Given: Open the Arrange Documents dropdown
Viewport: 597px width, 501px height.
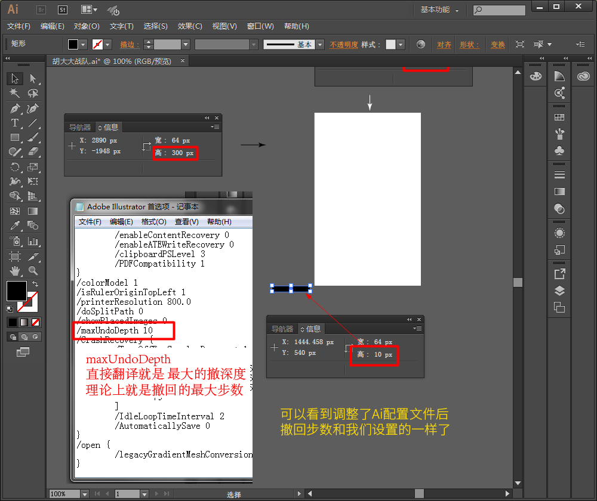Looking at the screenshot, I should [x=89, y=10].
